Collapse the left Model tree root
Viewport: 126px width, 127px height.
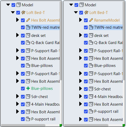8,5
